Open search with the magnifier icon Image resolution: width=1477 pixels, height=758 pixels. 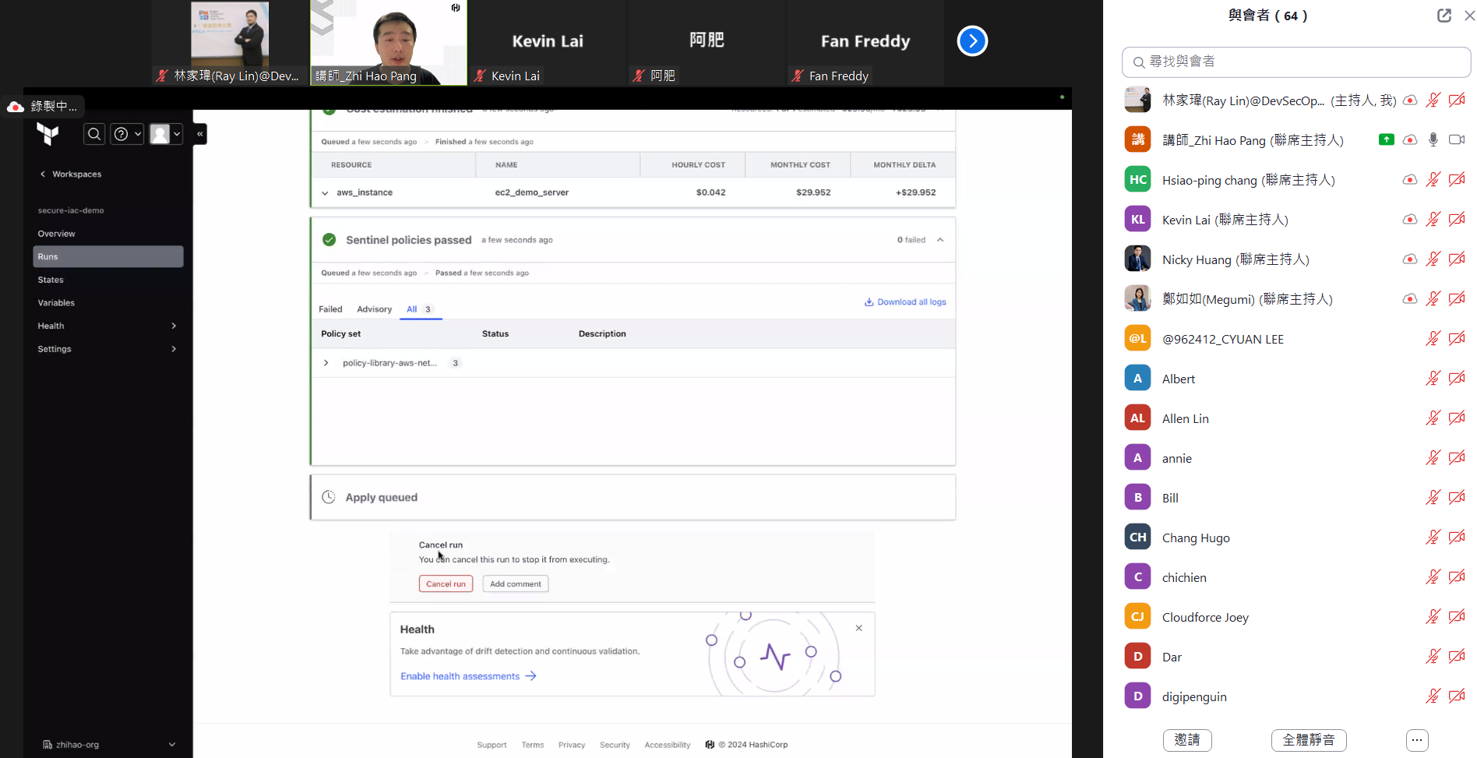pos(94,134)
